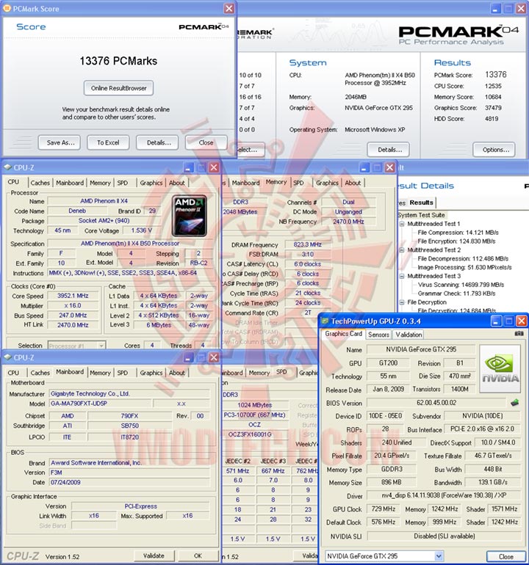Click Validate in CPU-Z mainboard window
This screenshot has height=565, width=529.
click(154, 555)
